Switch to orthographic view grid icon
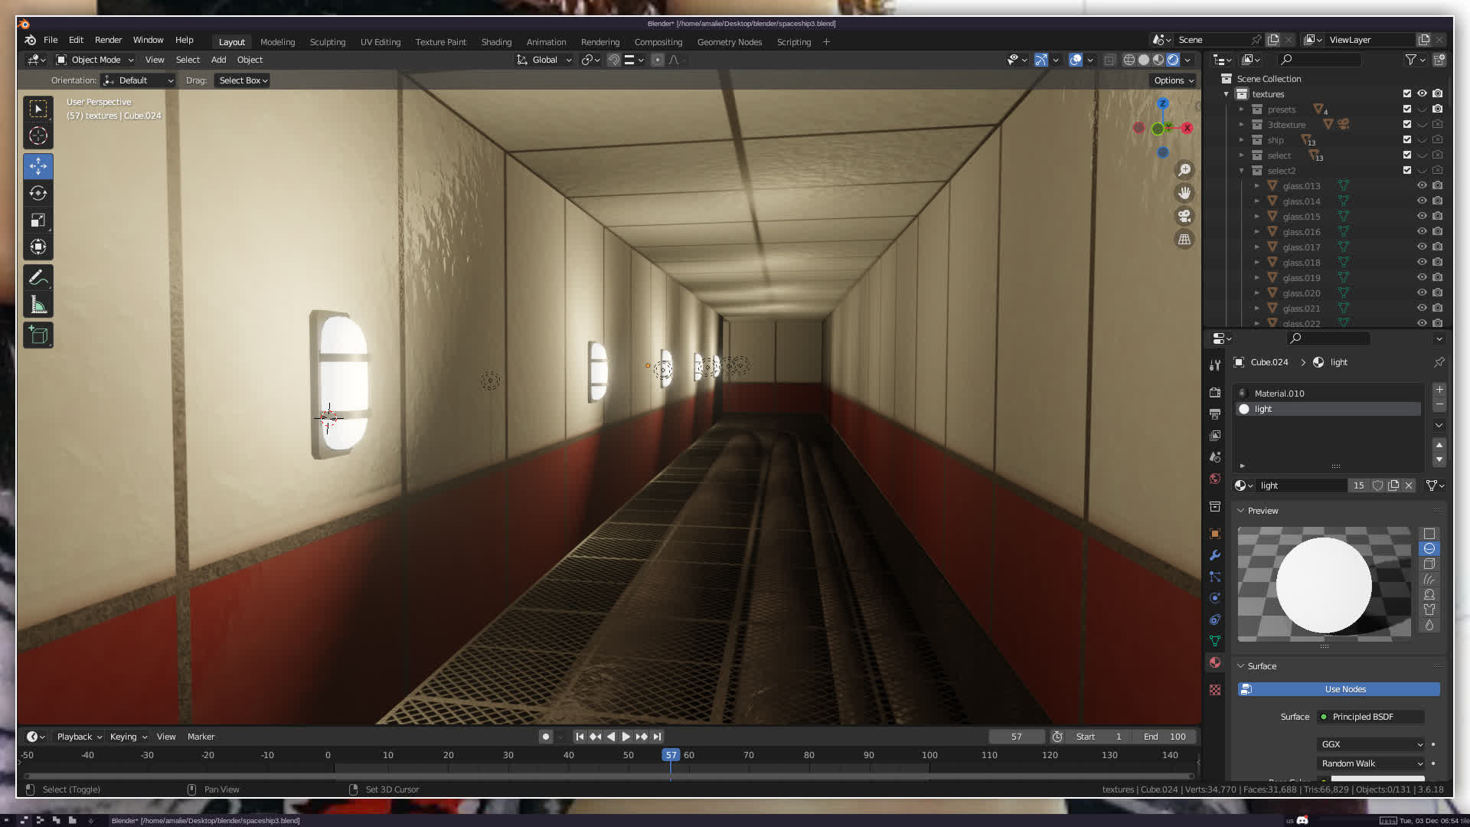Screen dimensions: 1470x827 [1184, 240]
